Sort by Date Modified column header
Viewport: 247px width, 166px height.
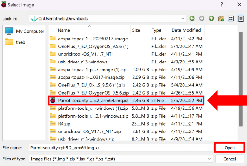pyautogui.click(x=187, y=30)
